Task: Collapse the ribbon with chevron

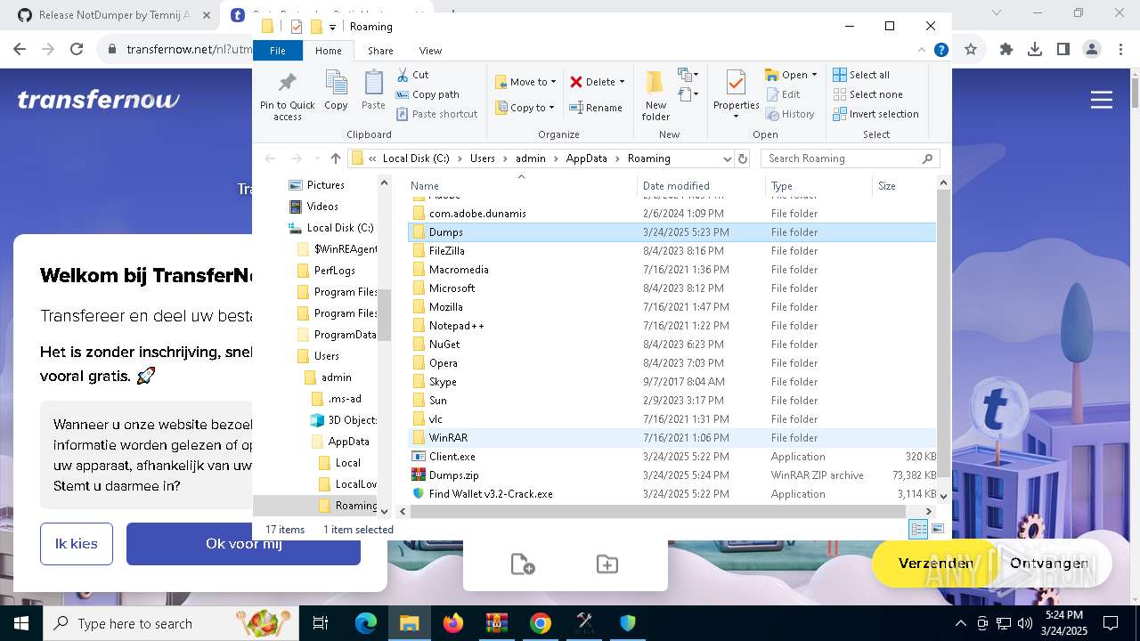Action: tap(922, 51)
